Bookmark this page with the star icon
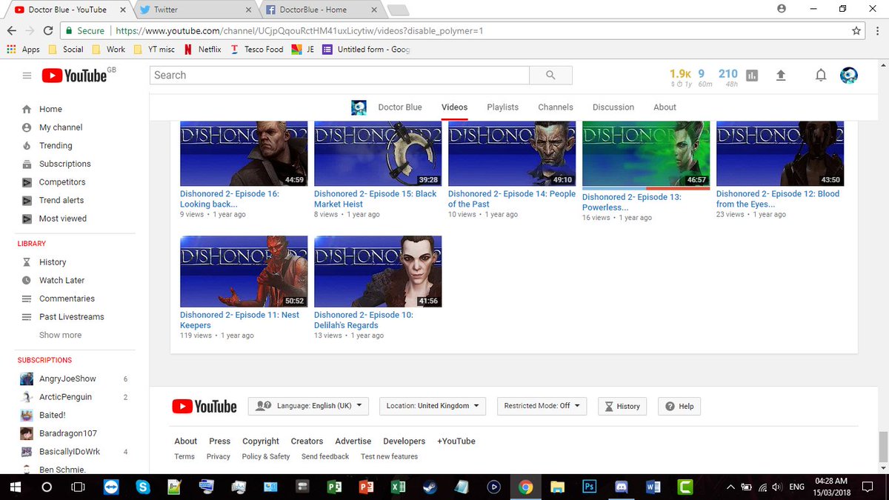The width and height of the screenshot is (889, 500). click(856, 31)
